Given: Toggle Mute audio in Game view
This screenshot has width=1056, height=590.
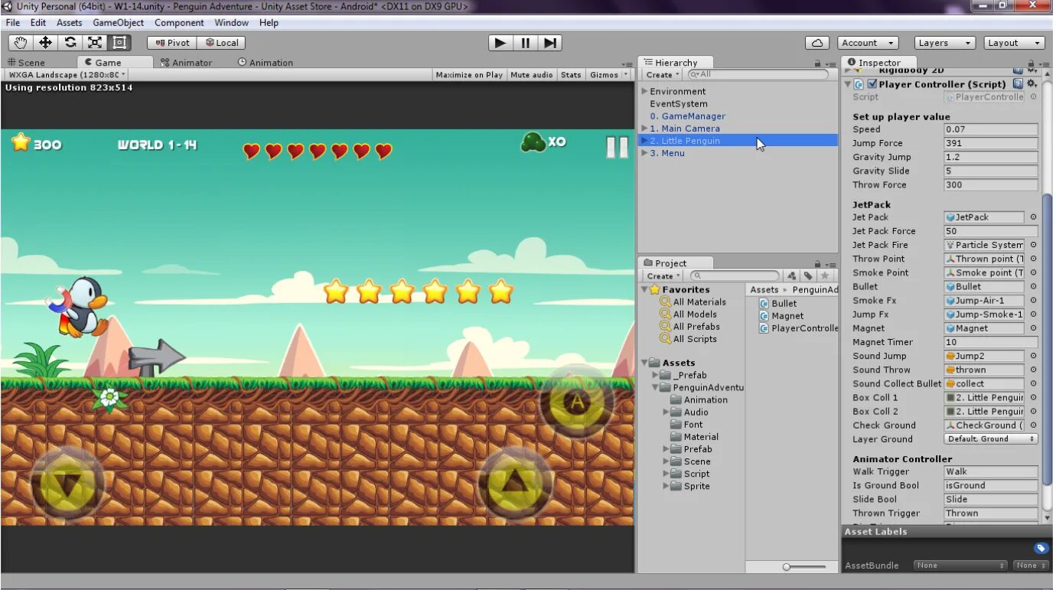Looking at the screenshot, I should pos(532,75).
